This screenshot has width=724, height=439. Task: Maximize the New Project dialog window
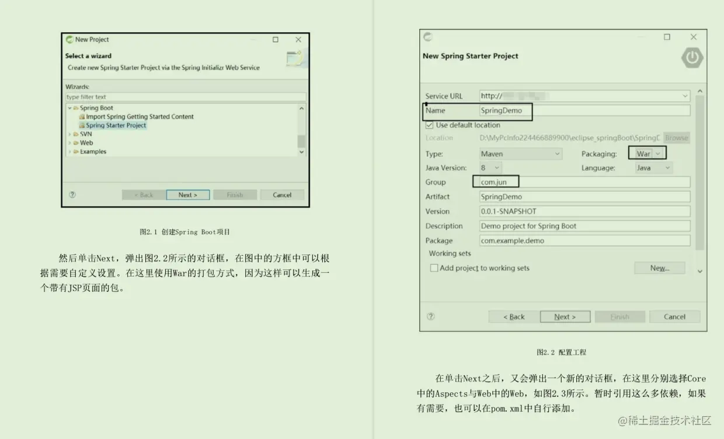(x=276, y=40)
